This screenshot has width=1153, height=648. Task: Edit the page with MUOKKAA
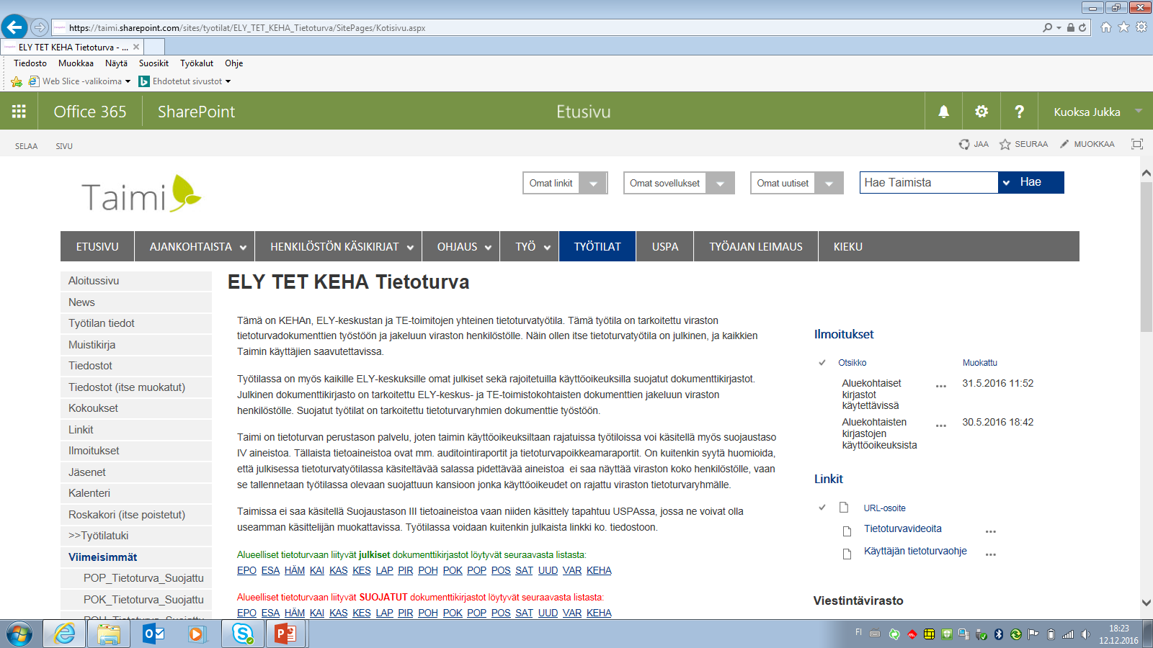click(x=1087, y=144)
